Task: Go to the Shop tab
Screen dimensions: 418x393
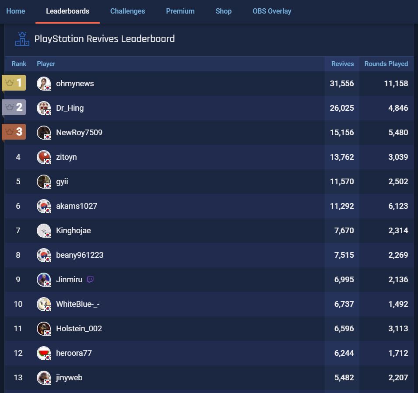Action: (x=223, y=11)
